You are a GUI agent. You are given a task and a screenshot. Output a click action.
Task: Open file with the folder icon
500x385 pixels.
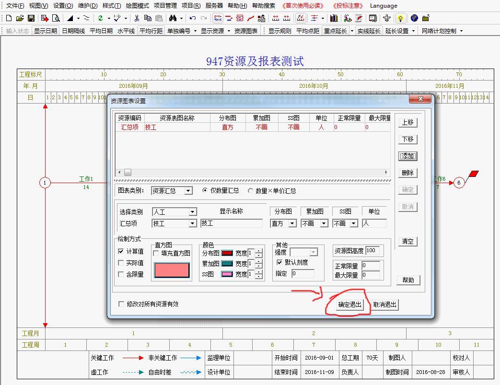point(20,18)
